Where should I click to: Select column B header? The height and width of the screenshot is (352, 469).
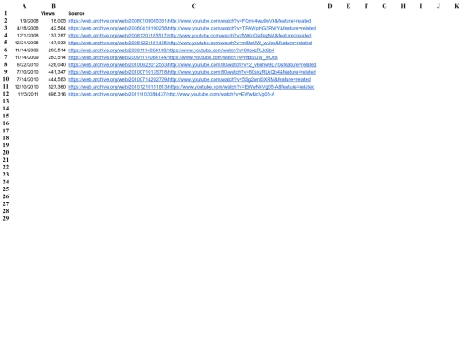pyautogui.click(x=53, y=6)
